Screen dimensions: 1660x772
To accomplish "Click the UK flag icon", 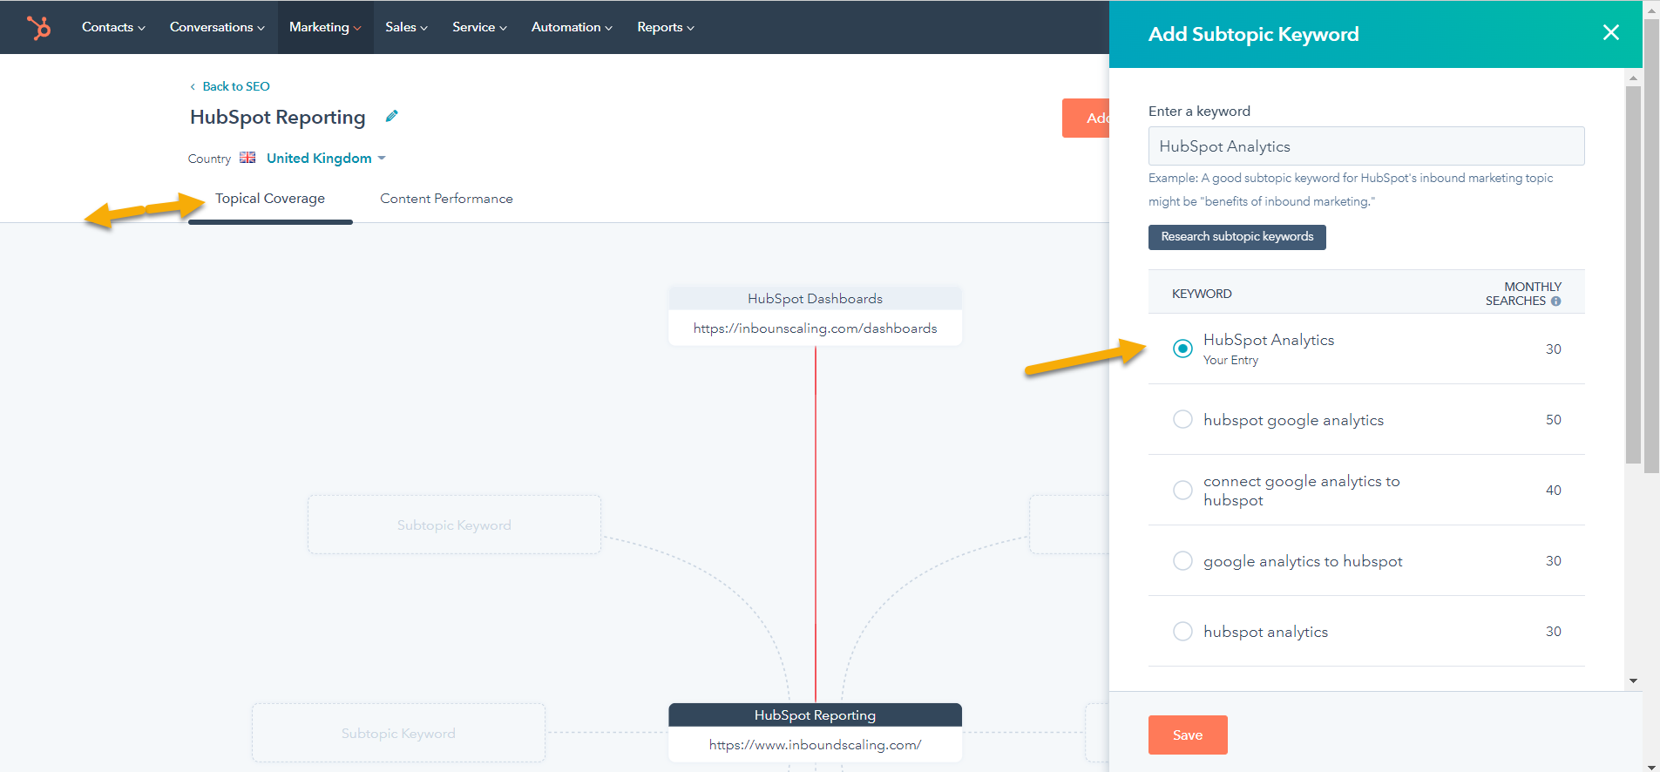I will click(x=247, y=158).
